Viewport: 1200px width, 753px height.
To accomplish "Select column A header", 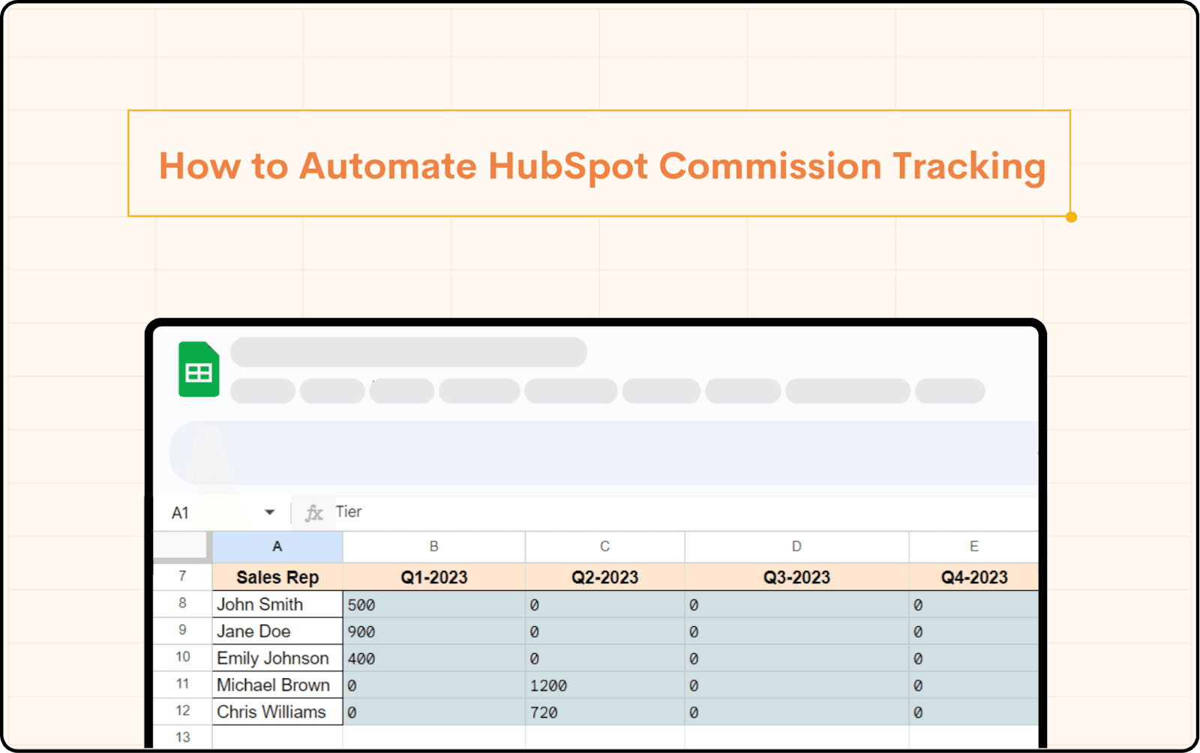I will coord(277,547).
